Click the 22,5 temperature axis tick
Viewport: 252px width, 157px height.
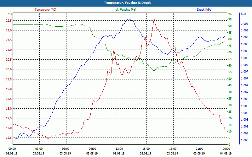[x=9, y=20]
